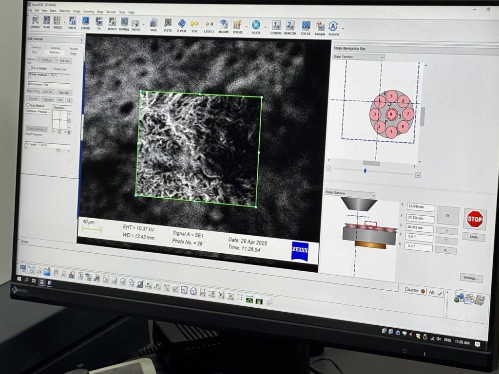Switch to TV mode icon
The width and height of the screenshot is (499, 374).
pos(99,23)
